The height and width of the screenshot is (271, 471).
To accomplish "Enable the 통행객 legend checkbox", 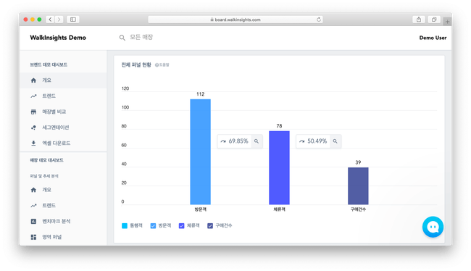I will [x=125, y=225].
